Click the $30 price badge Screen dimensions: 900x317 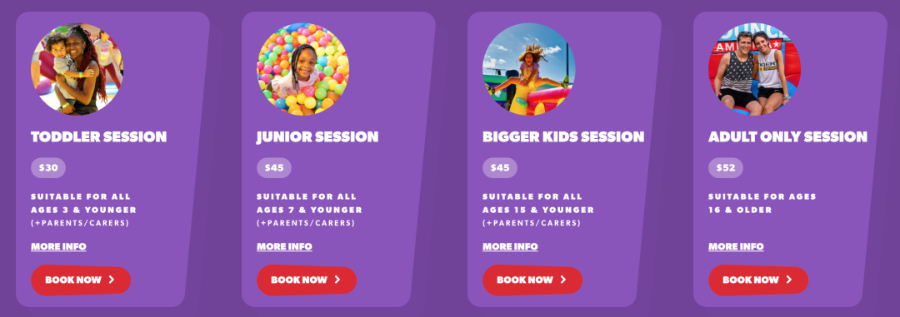click(x=48, y=168)
